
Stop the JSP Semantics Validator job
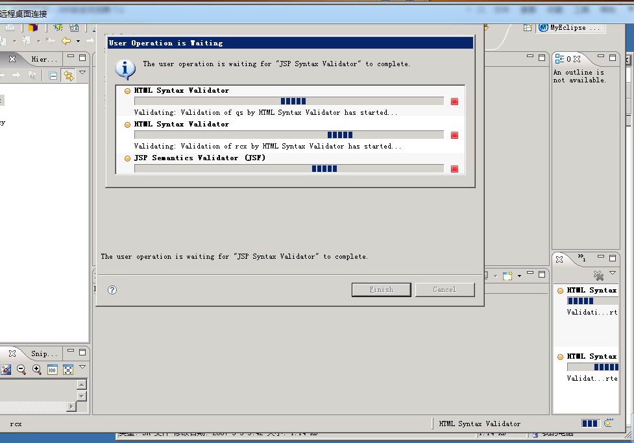(454, 169)
